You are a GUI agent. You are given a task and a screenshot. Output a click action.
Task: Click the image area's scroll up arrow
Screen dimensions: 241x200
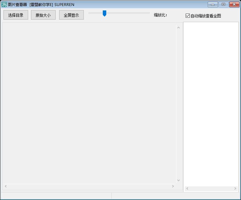(178, 28)
